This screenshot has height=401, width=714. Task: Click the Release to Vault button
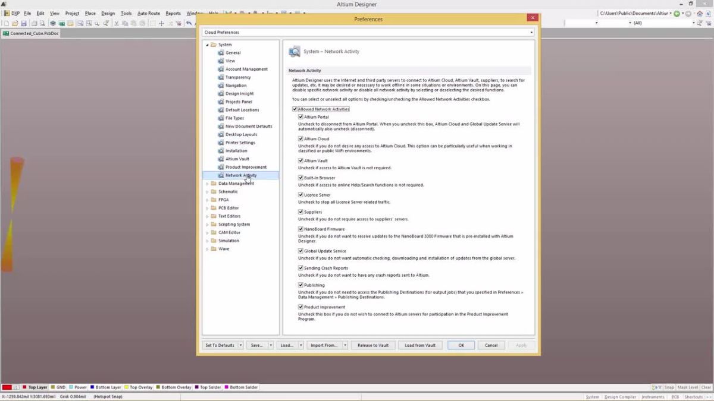click(372, 345)
